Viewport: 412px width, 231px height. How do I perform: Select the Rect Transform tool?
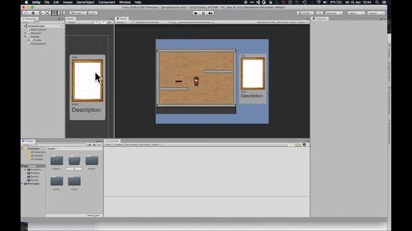click(54, 13)
